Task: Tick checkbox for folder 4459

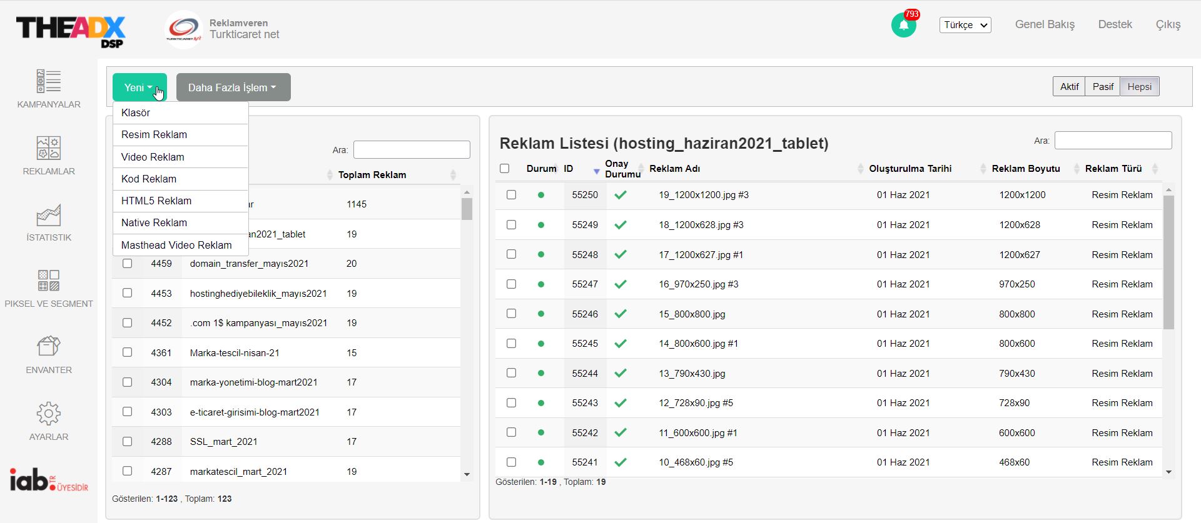Action: [x=128, y=264]
